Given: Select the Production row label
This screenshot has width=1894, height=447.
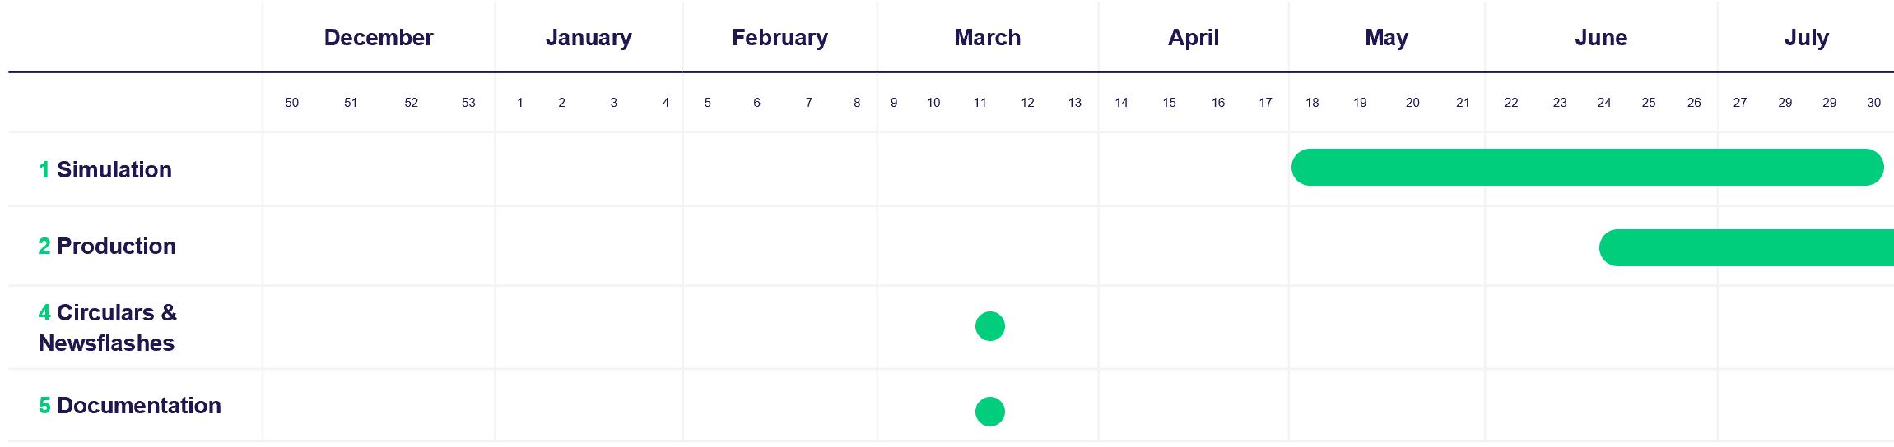Looking at the screenshot, I should pos(107,247).
